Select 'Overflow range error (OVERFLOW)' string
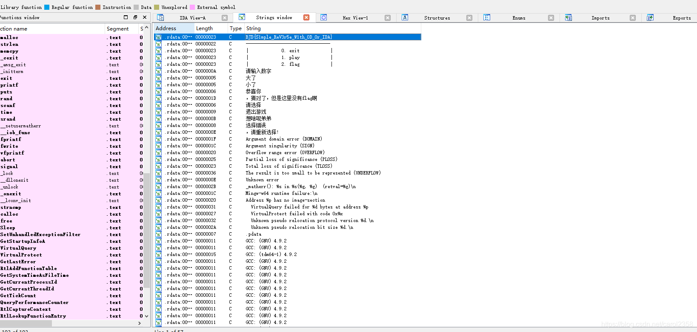Image resolution: width=697 pixels, height=332 pixels. [287, 152]
